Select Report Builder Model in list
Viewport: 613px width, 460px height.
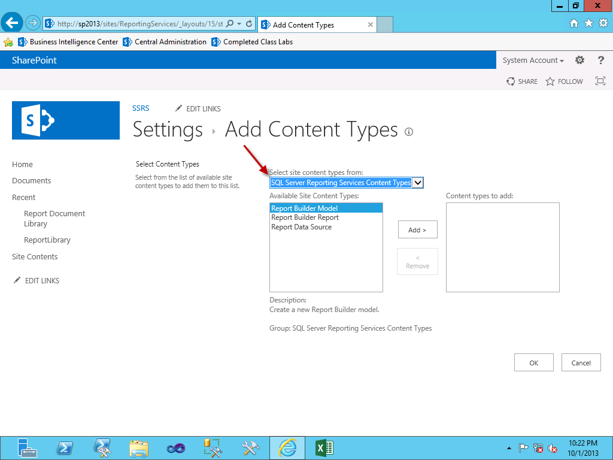click(326, 208)
